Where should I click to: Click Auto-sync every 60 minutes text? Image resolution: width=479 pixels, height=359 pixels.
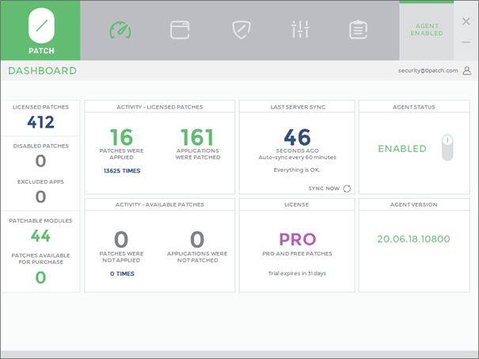point(297,157)
